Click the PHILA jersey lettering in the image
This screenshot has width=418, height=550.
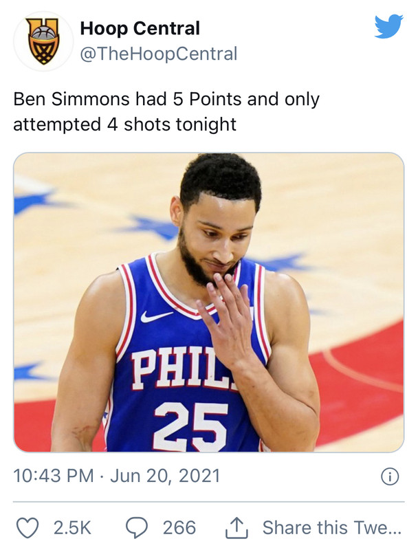[184, 368]
